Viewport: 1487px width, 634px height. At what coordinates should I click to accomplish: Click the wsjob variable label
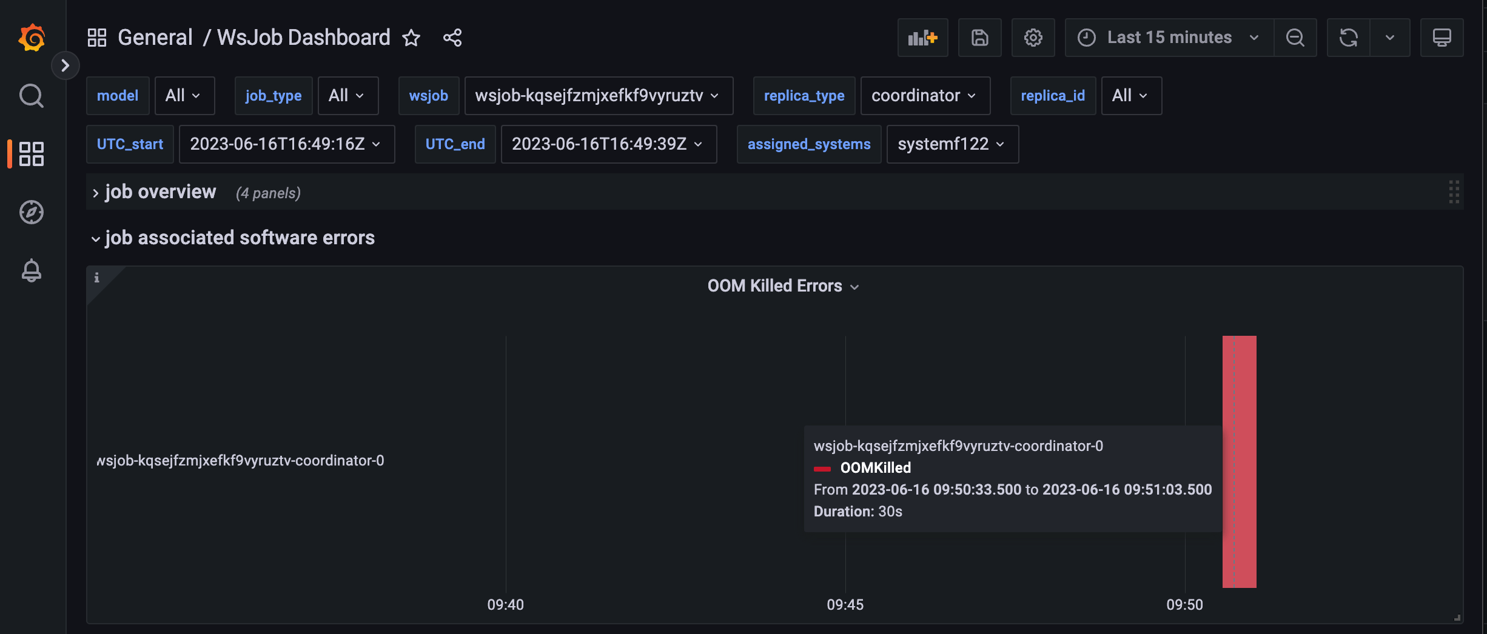click(428, 96)
